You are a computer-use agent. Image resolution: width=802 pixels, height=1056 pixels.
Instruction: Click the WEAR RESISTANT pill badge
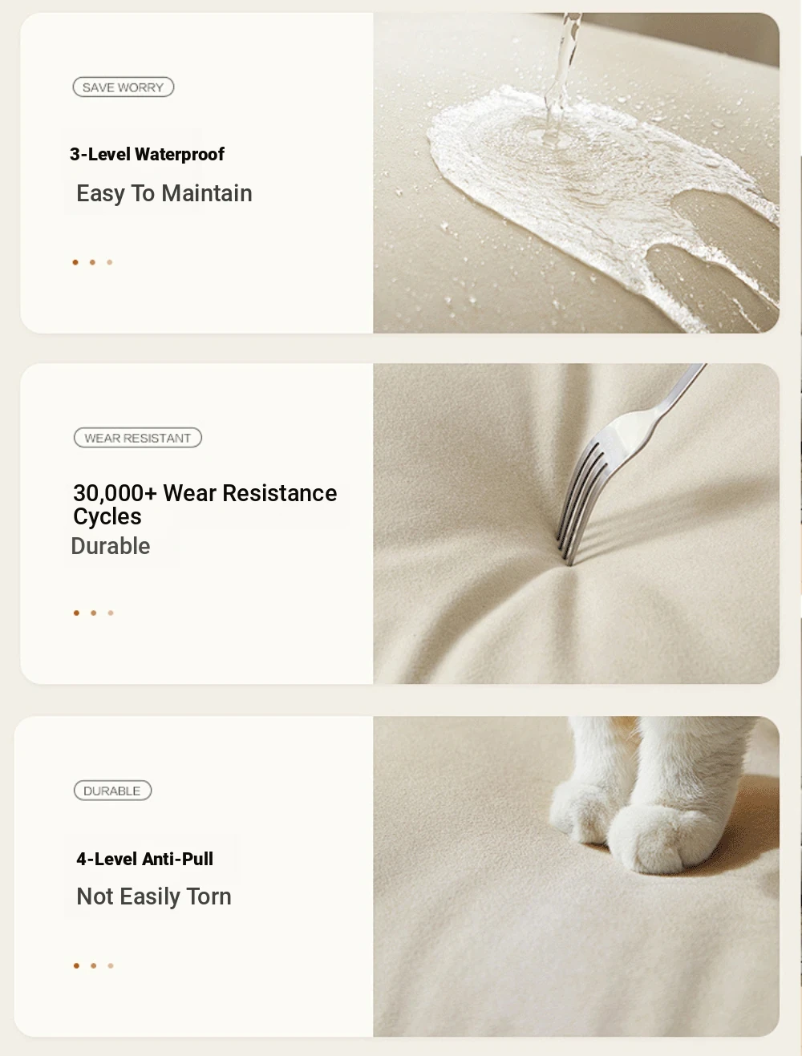coord(138,438)
